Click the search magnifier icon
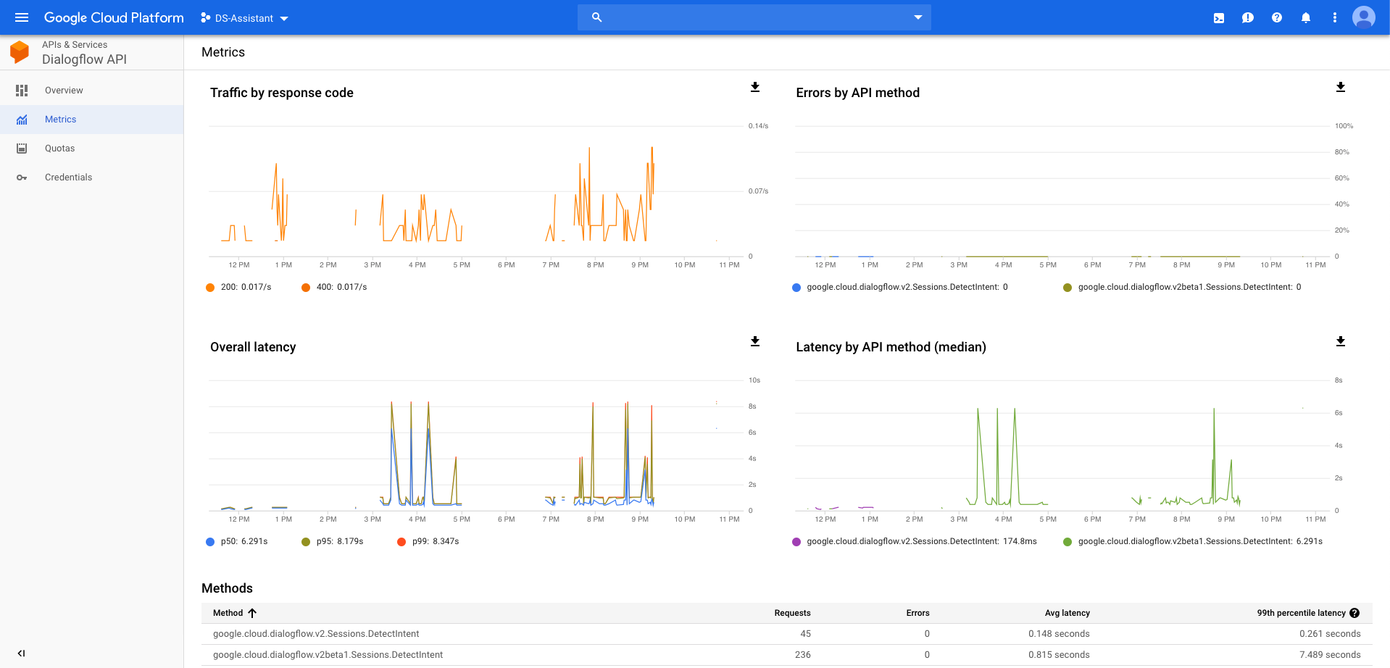 [596, 17]
